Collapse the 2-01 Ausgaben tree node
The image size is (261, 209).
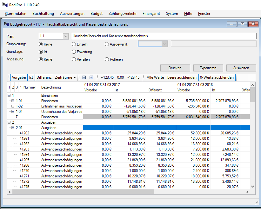pos(13,127)
